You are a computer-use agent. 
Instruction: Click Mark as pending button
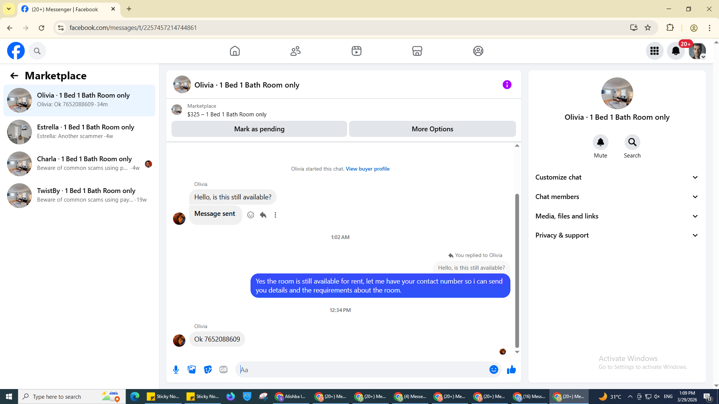[259, 129]
